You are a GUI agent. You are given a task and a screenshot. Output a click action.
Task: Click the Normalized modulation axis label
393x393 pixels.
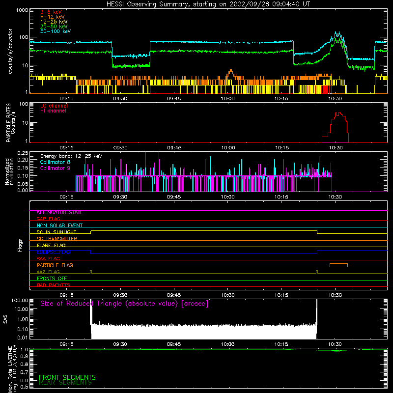(x=9, y=171)
